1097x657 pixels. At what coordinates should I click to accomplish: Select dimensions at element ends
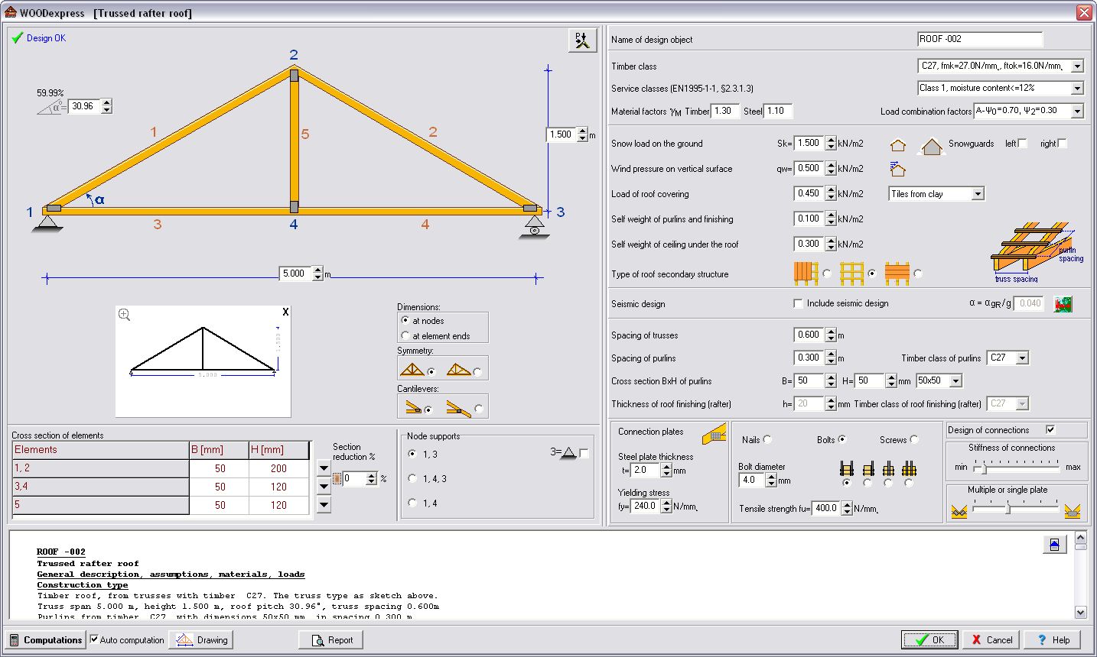tap(405, 335)
